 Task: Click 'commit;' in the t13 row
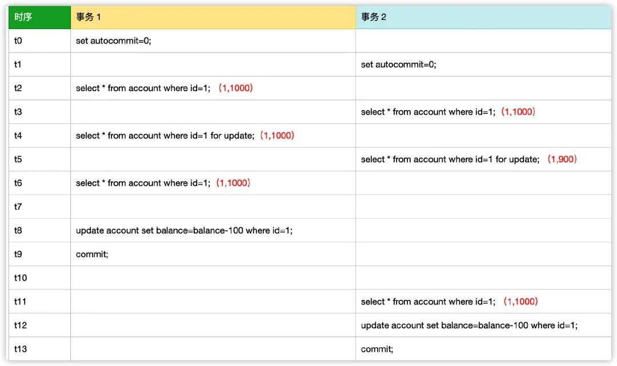click(x=377, y=349)
